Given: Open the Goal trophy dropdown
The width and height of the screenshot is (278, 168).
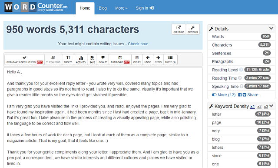Looking at the screenshot, I should [x=103, y=60].
